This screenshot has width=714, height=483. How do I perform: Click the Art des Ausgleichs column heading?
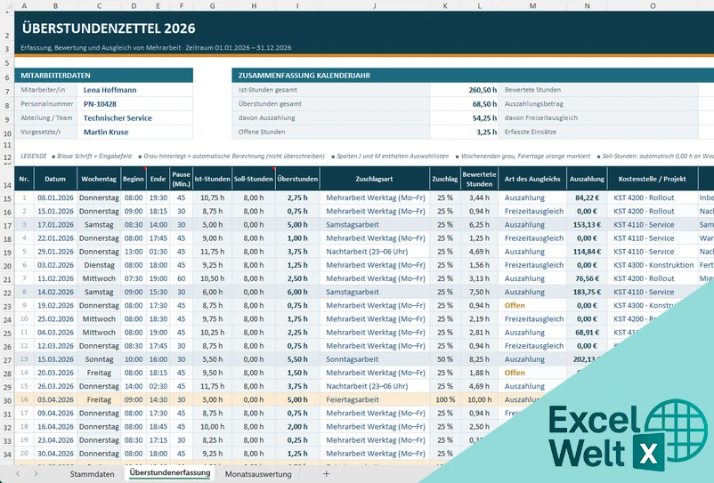532,179
